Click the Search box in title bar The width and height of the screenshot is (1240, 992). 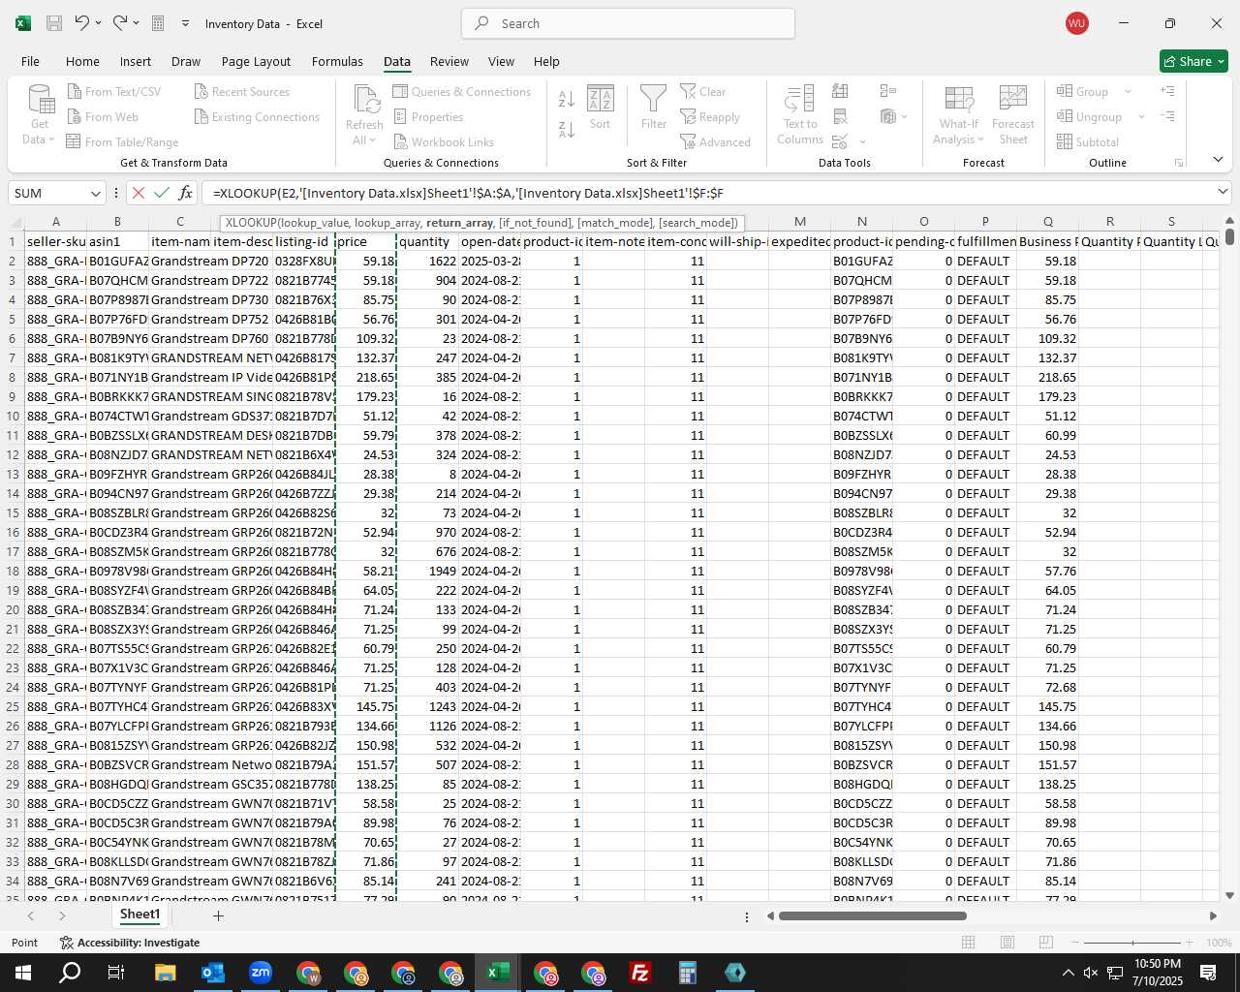628,23
